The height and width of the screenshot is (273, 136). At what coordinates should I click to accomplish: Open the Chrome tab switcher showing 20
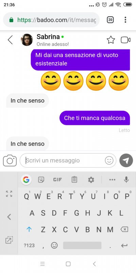pyautogui.click(x=110, y=20)
